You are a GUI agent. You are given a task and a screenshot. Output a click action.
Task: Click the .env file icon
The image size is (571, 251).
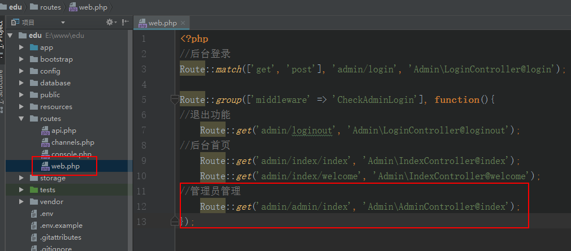pos(33,214)
